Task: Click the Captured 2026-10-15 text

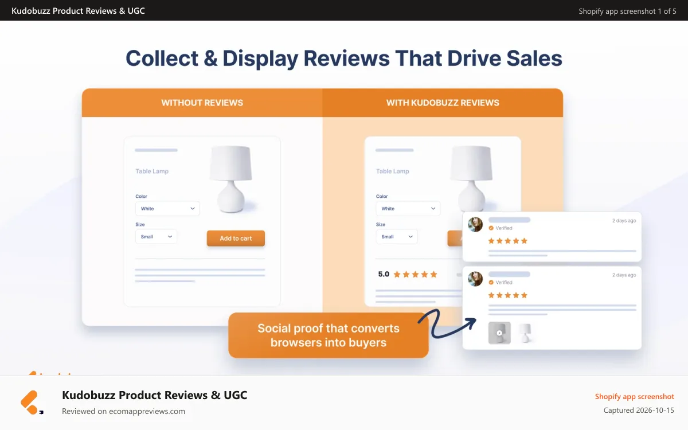Action: point(639,411)
